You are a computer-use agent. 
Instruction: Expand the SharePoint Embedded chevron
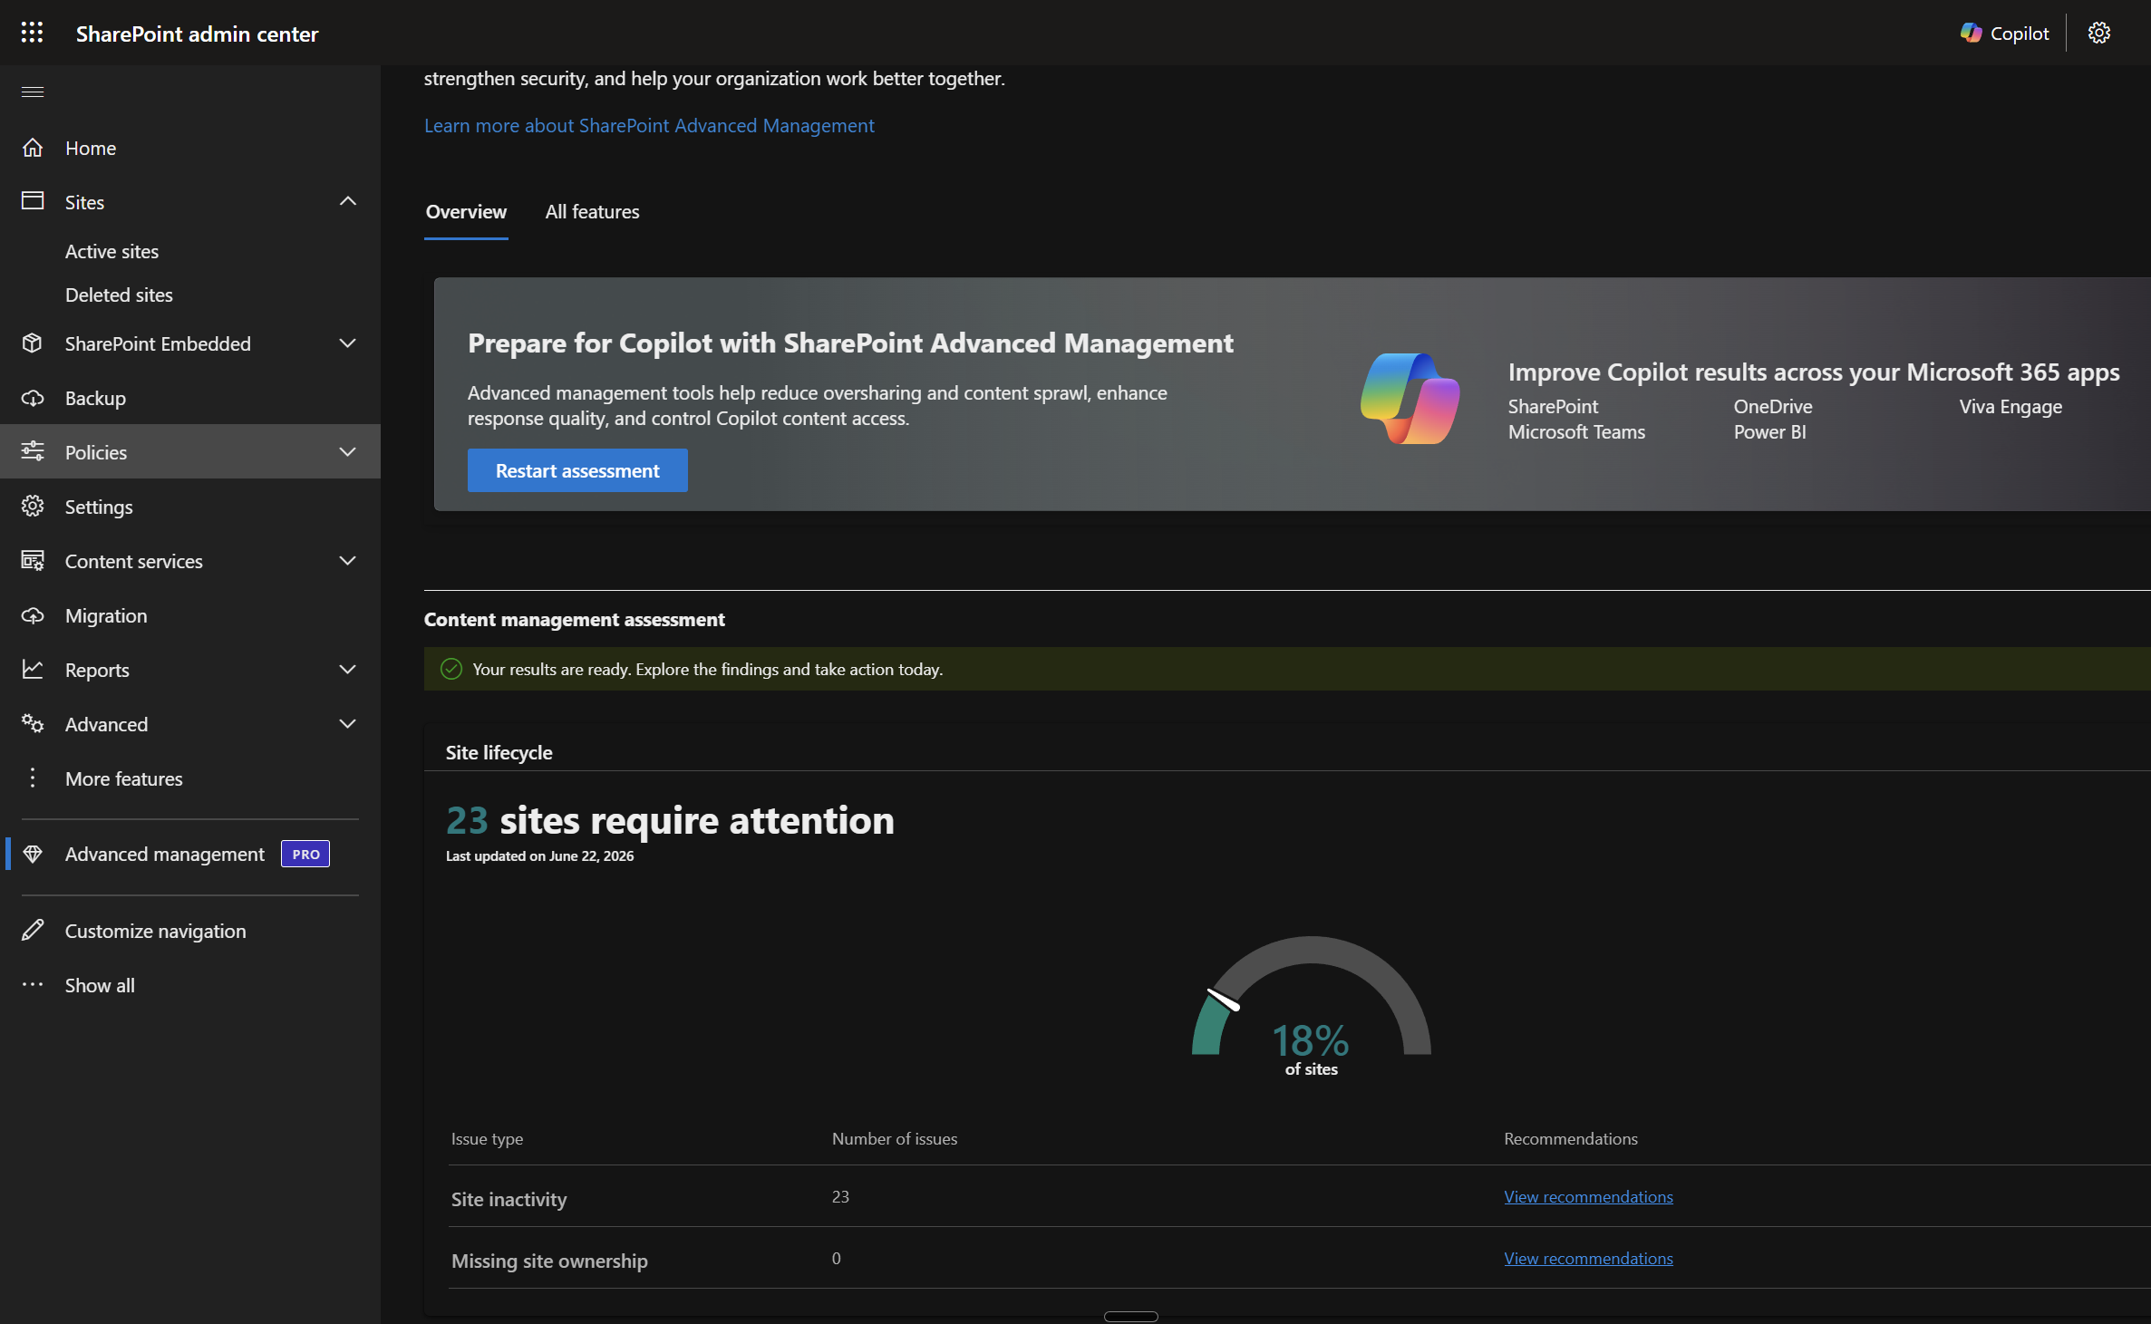348,343
